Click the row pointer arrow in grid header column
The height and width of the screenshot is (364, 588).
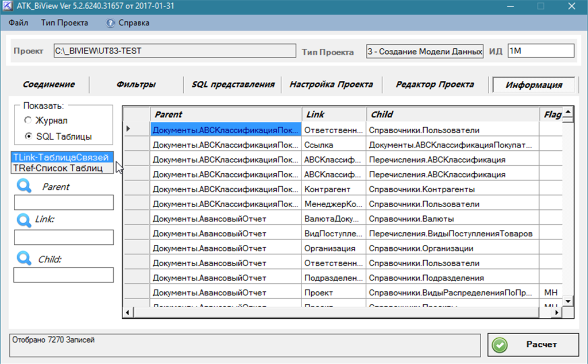pyautogui.click(x=128, y=128)
